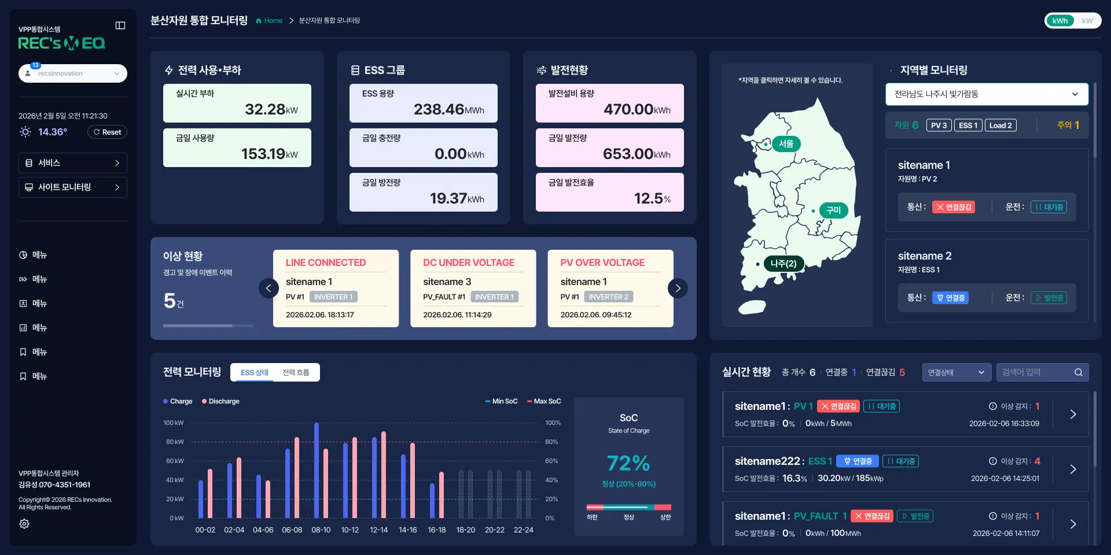Open sitename222 ESS 1 detail arrow
Screen dimensions: 1111x555
pyautogui.click(x=1073, y=469)
